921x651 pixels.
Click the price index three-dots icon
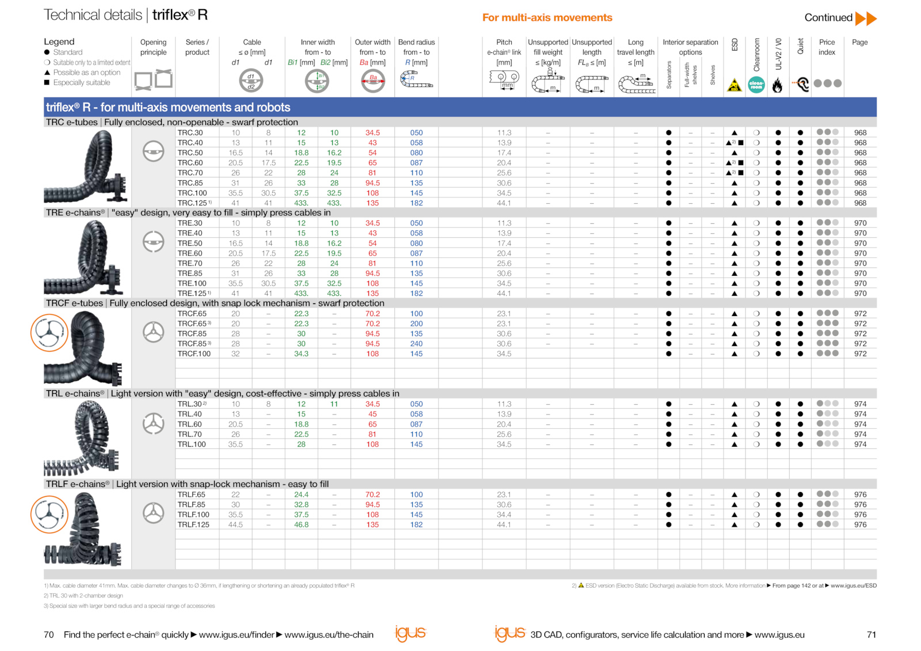point(828,83)
